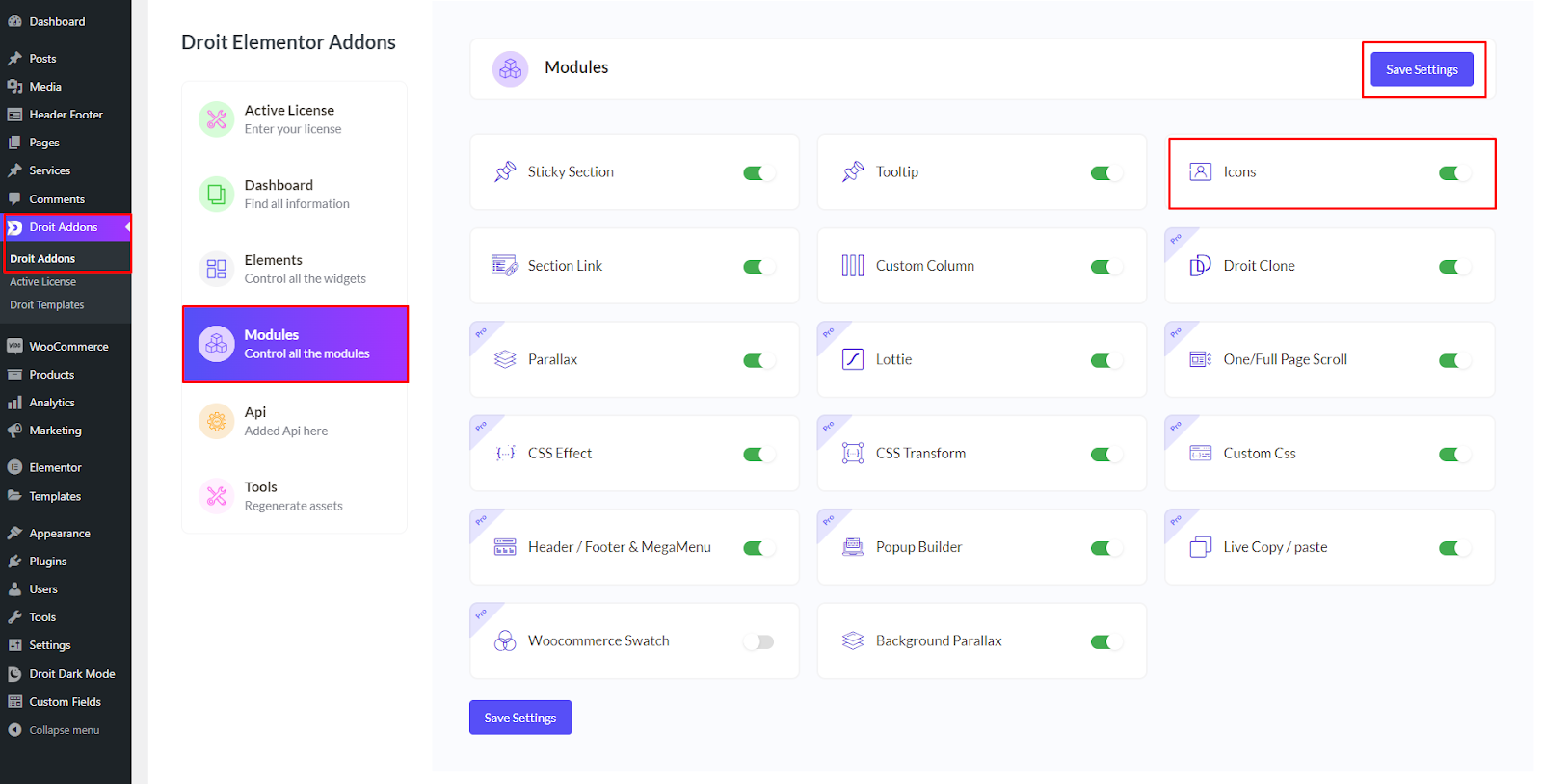The image size is (1542, 784).
Task: Switch to the Elements widgets tab
Action: pos(294,269)
